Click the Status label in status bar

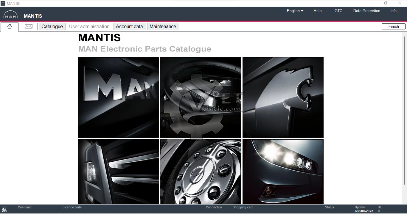coord(330,207)
